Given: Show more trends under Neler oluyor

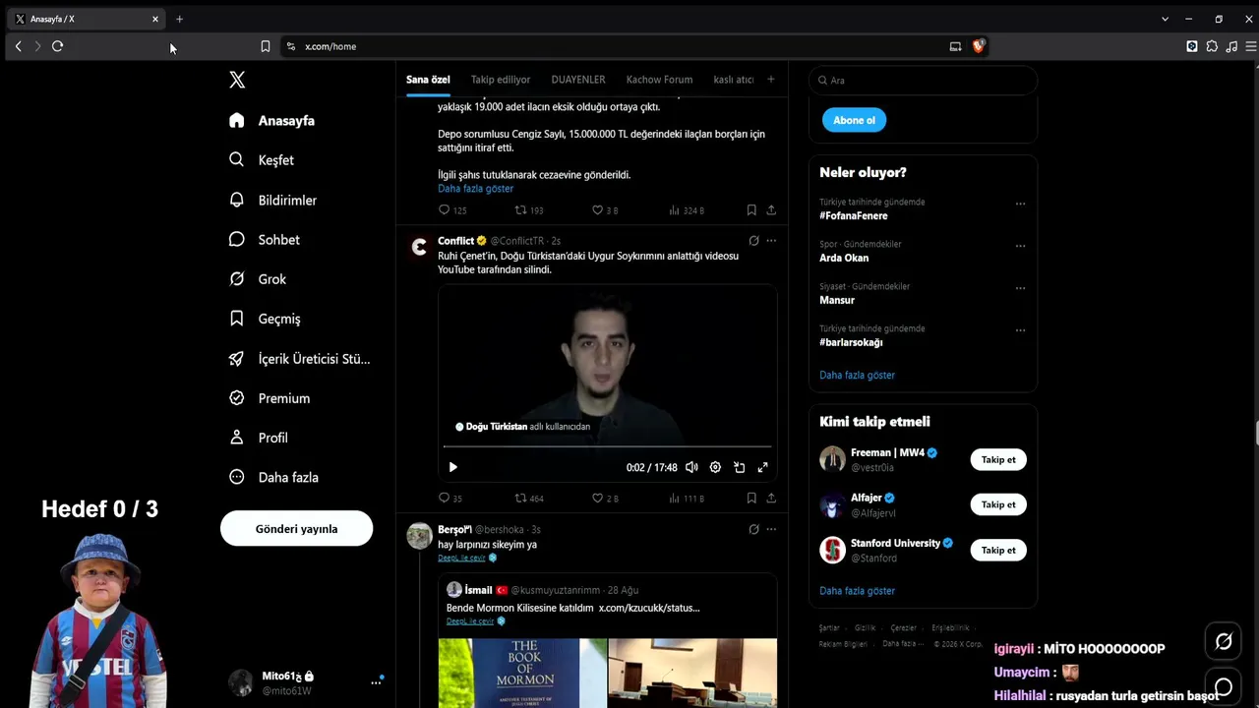Looking at the screenshot, I should pos(857,375).
